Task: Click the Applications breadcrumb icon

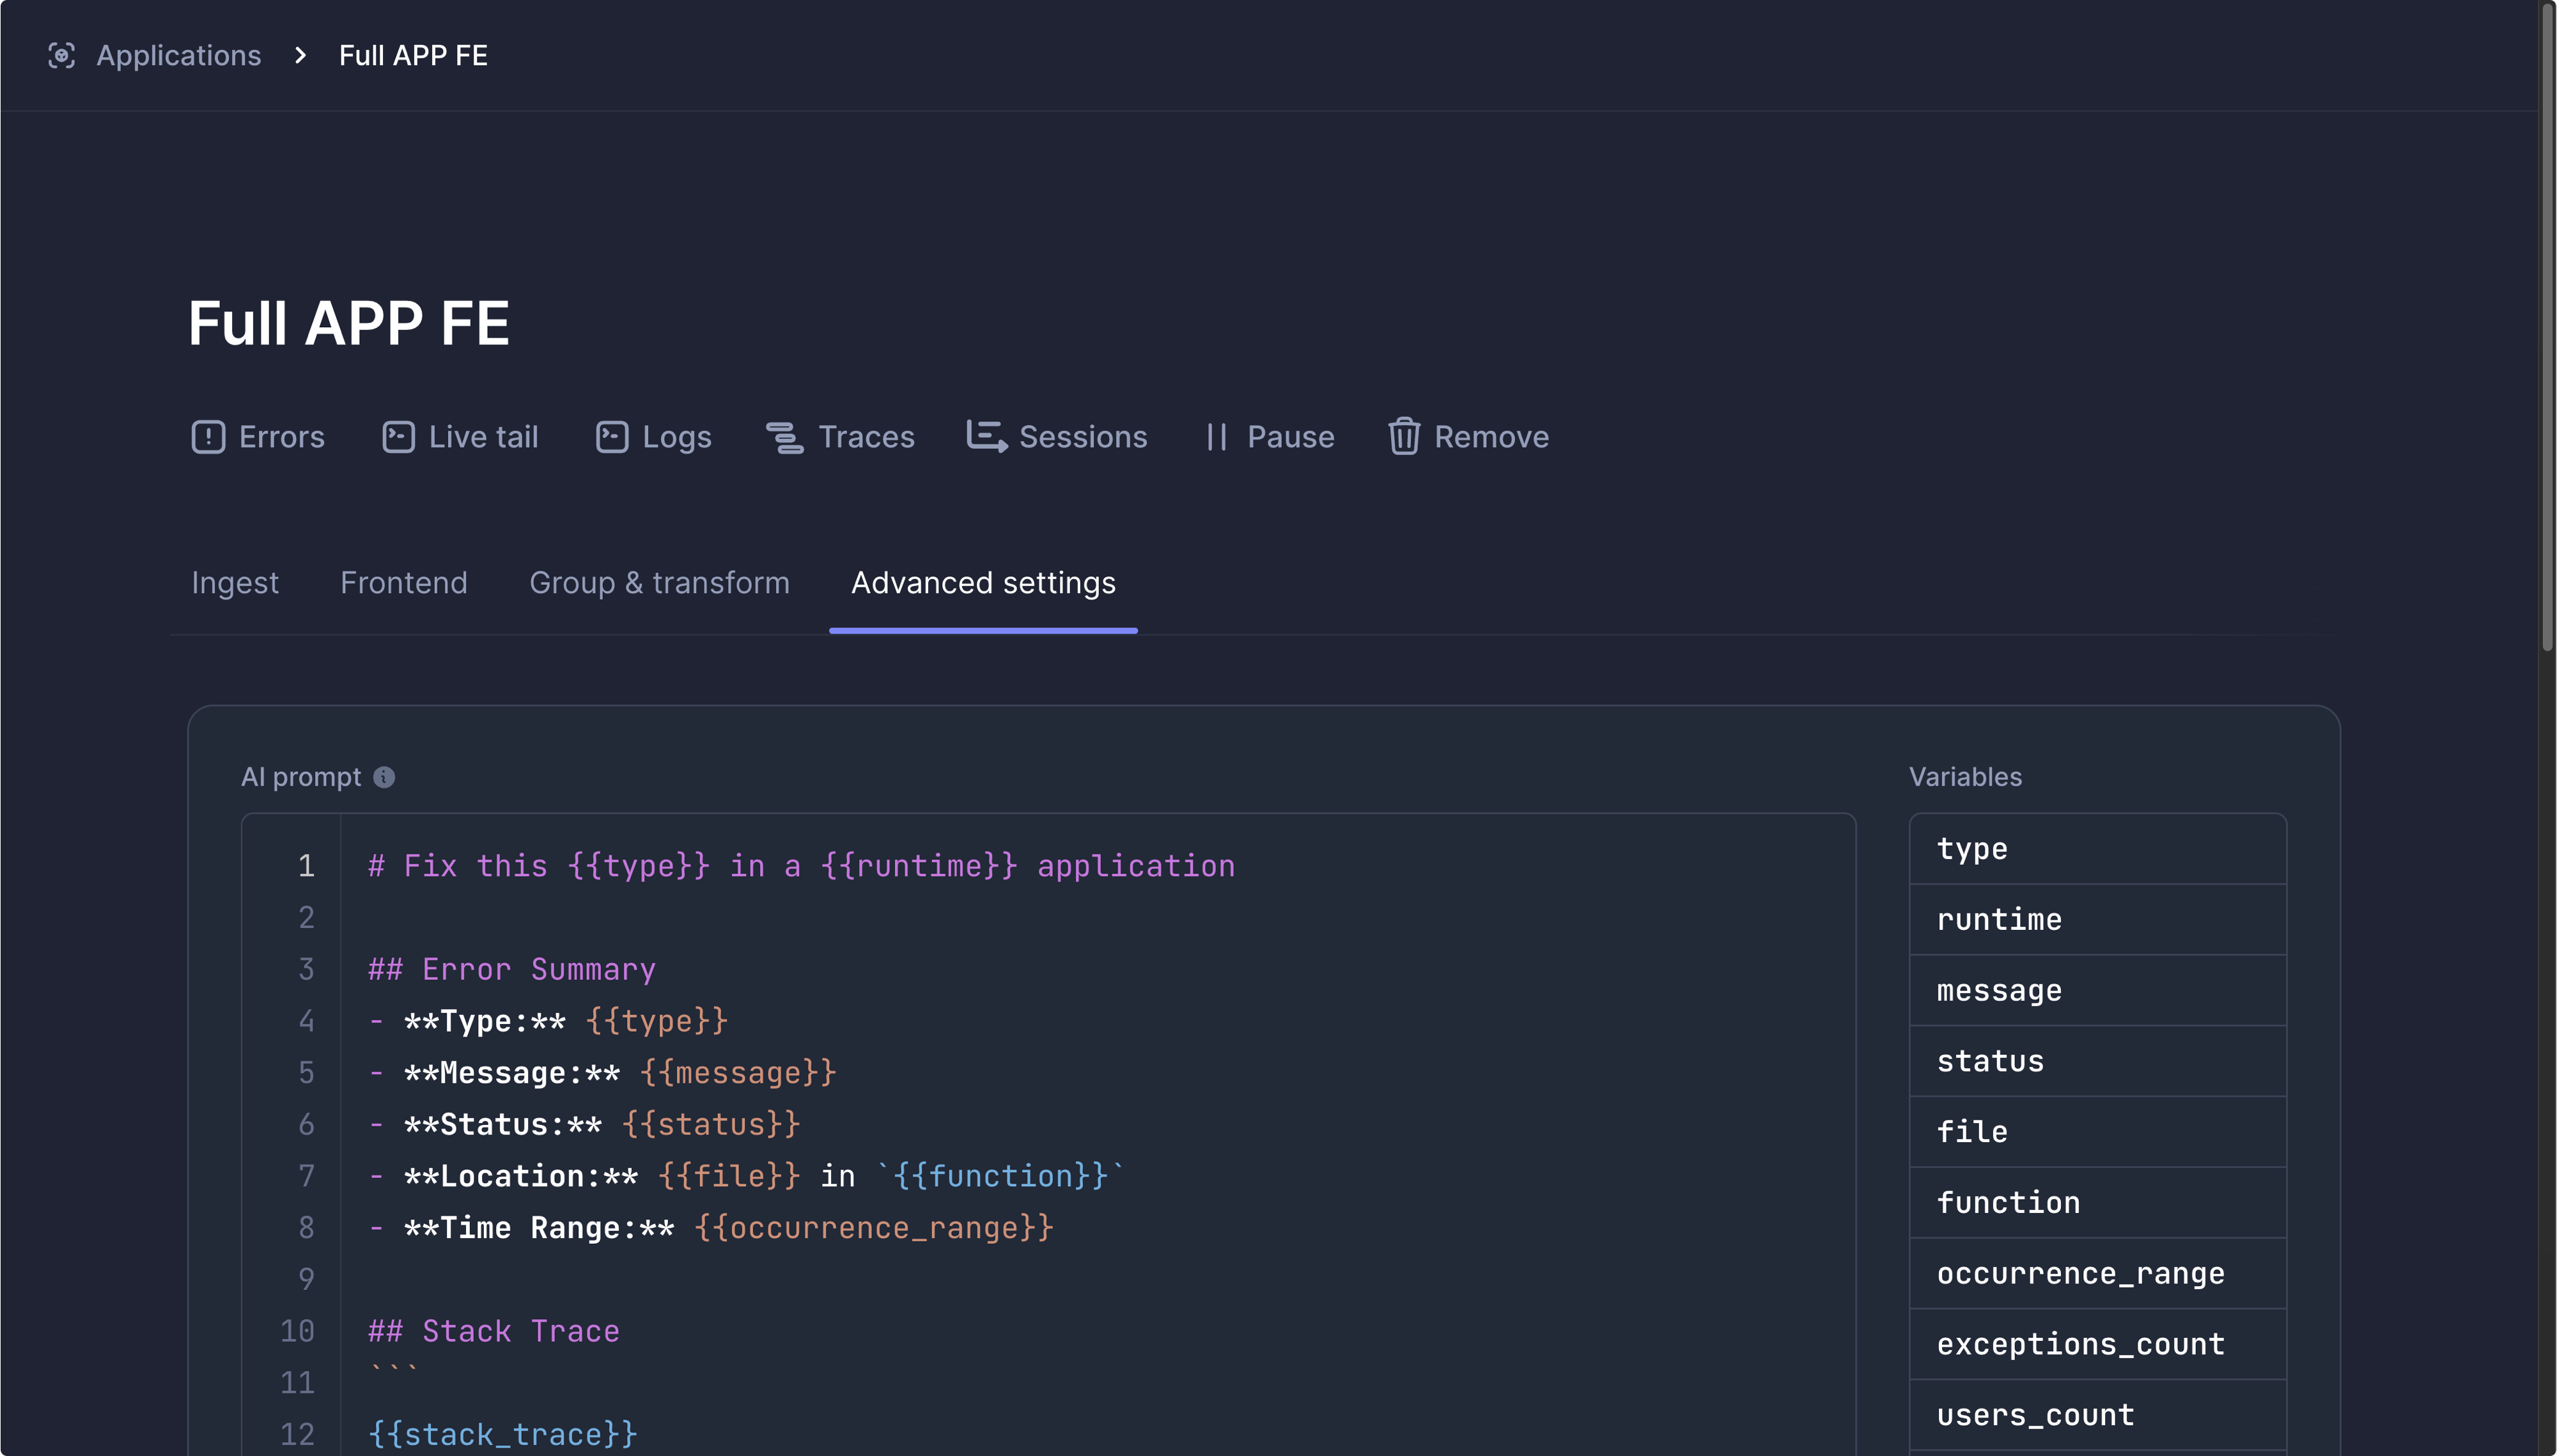Action: (x=61, y=55)
